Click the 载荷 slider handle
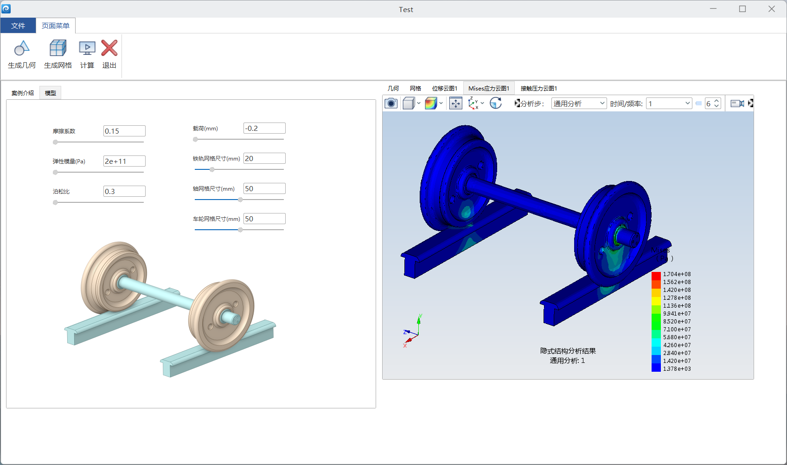Image resolution: width=787 pixels, height=465 pixels. click(195, 139)
